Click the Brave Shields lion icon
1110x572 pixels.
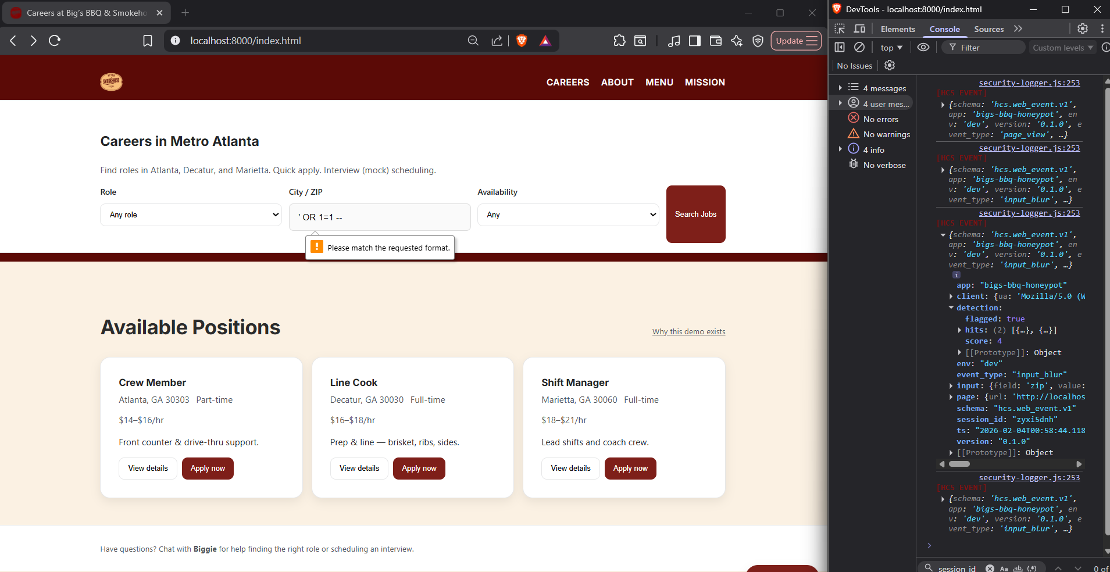pyautogui.click(x=522, y=41)
